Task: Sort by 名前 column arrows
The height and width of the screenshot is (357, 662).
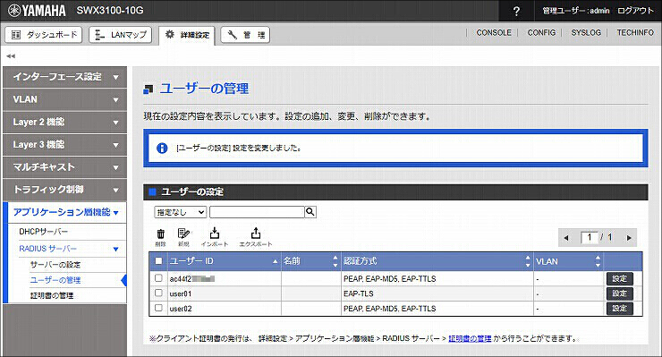Action: click(335, 261)
